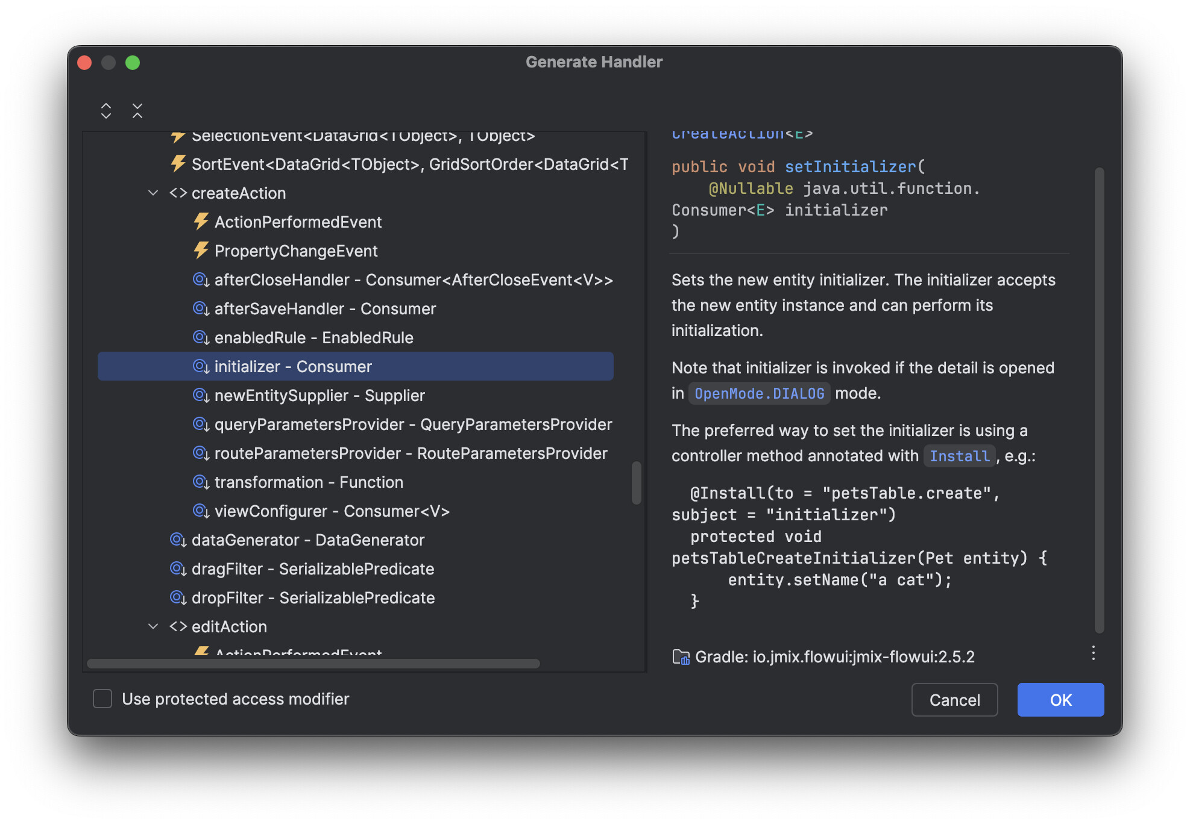Viewport: 1190px width, 825px height.
Task: Select dragFilter - SerializablePredicate row
Action: 356,569
